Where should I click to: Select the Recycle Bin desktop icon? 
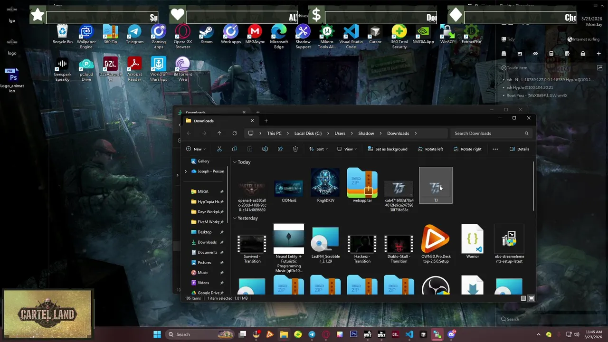coord(62,35)
